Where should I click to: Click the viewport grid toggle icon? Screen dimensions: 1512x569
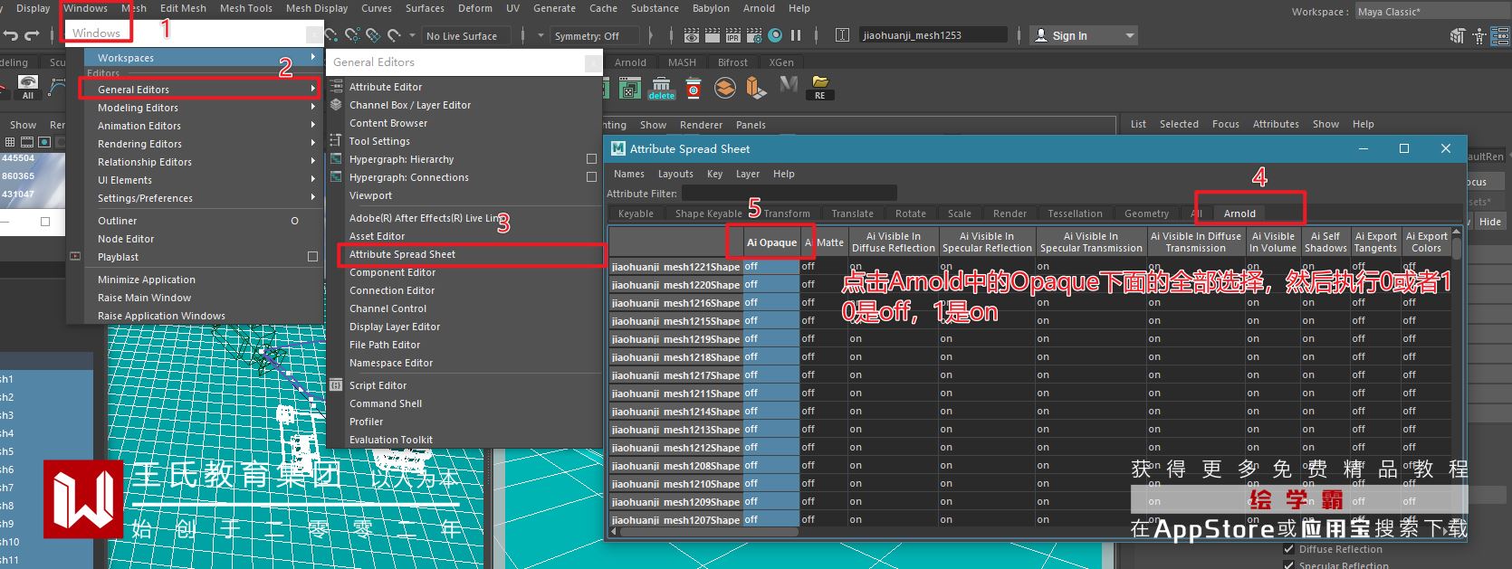(x=11, y=143)
